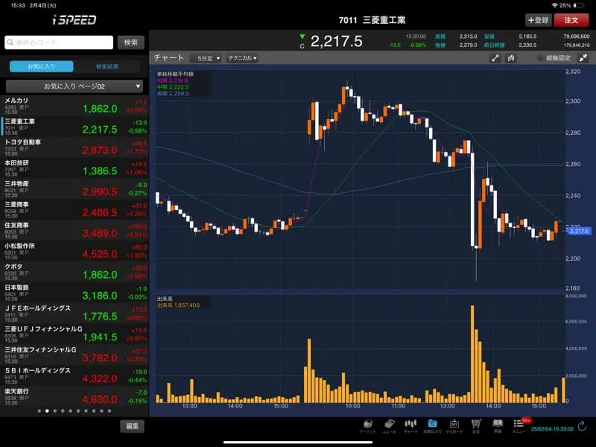Viewport: 596px width, 447px height.
Task: Select the 日本製鉄 watchlist row
Action: pyautogui.click(x=74, y=293)
